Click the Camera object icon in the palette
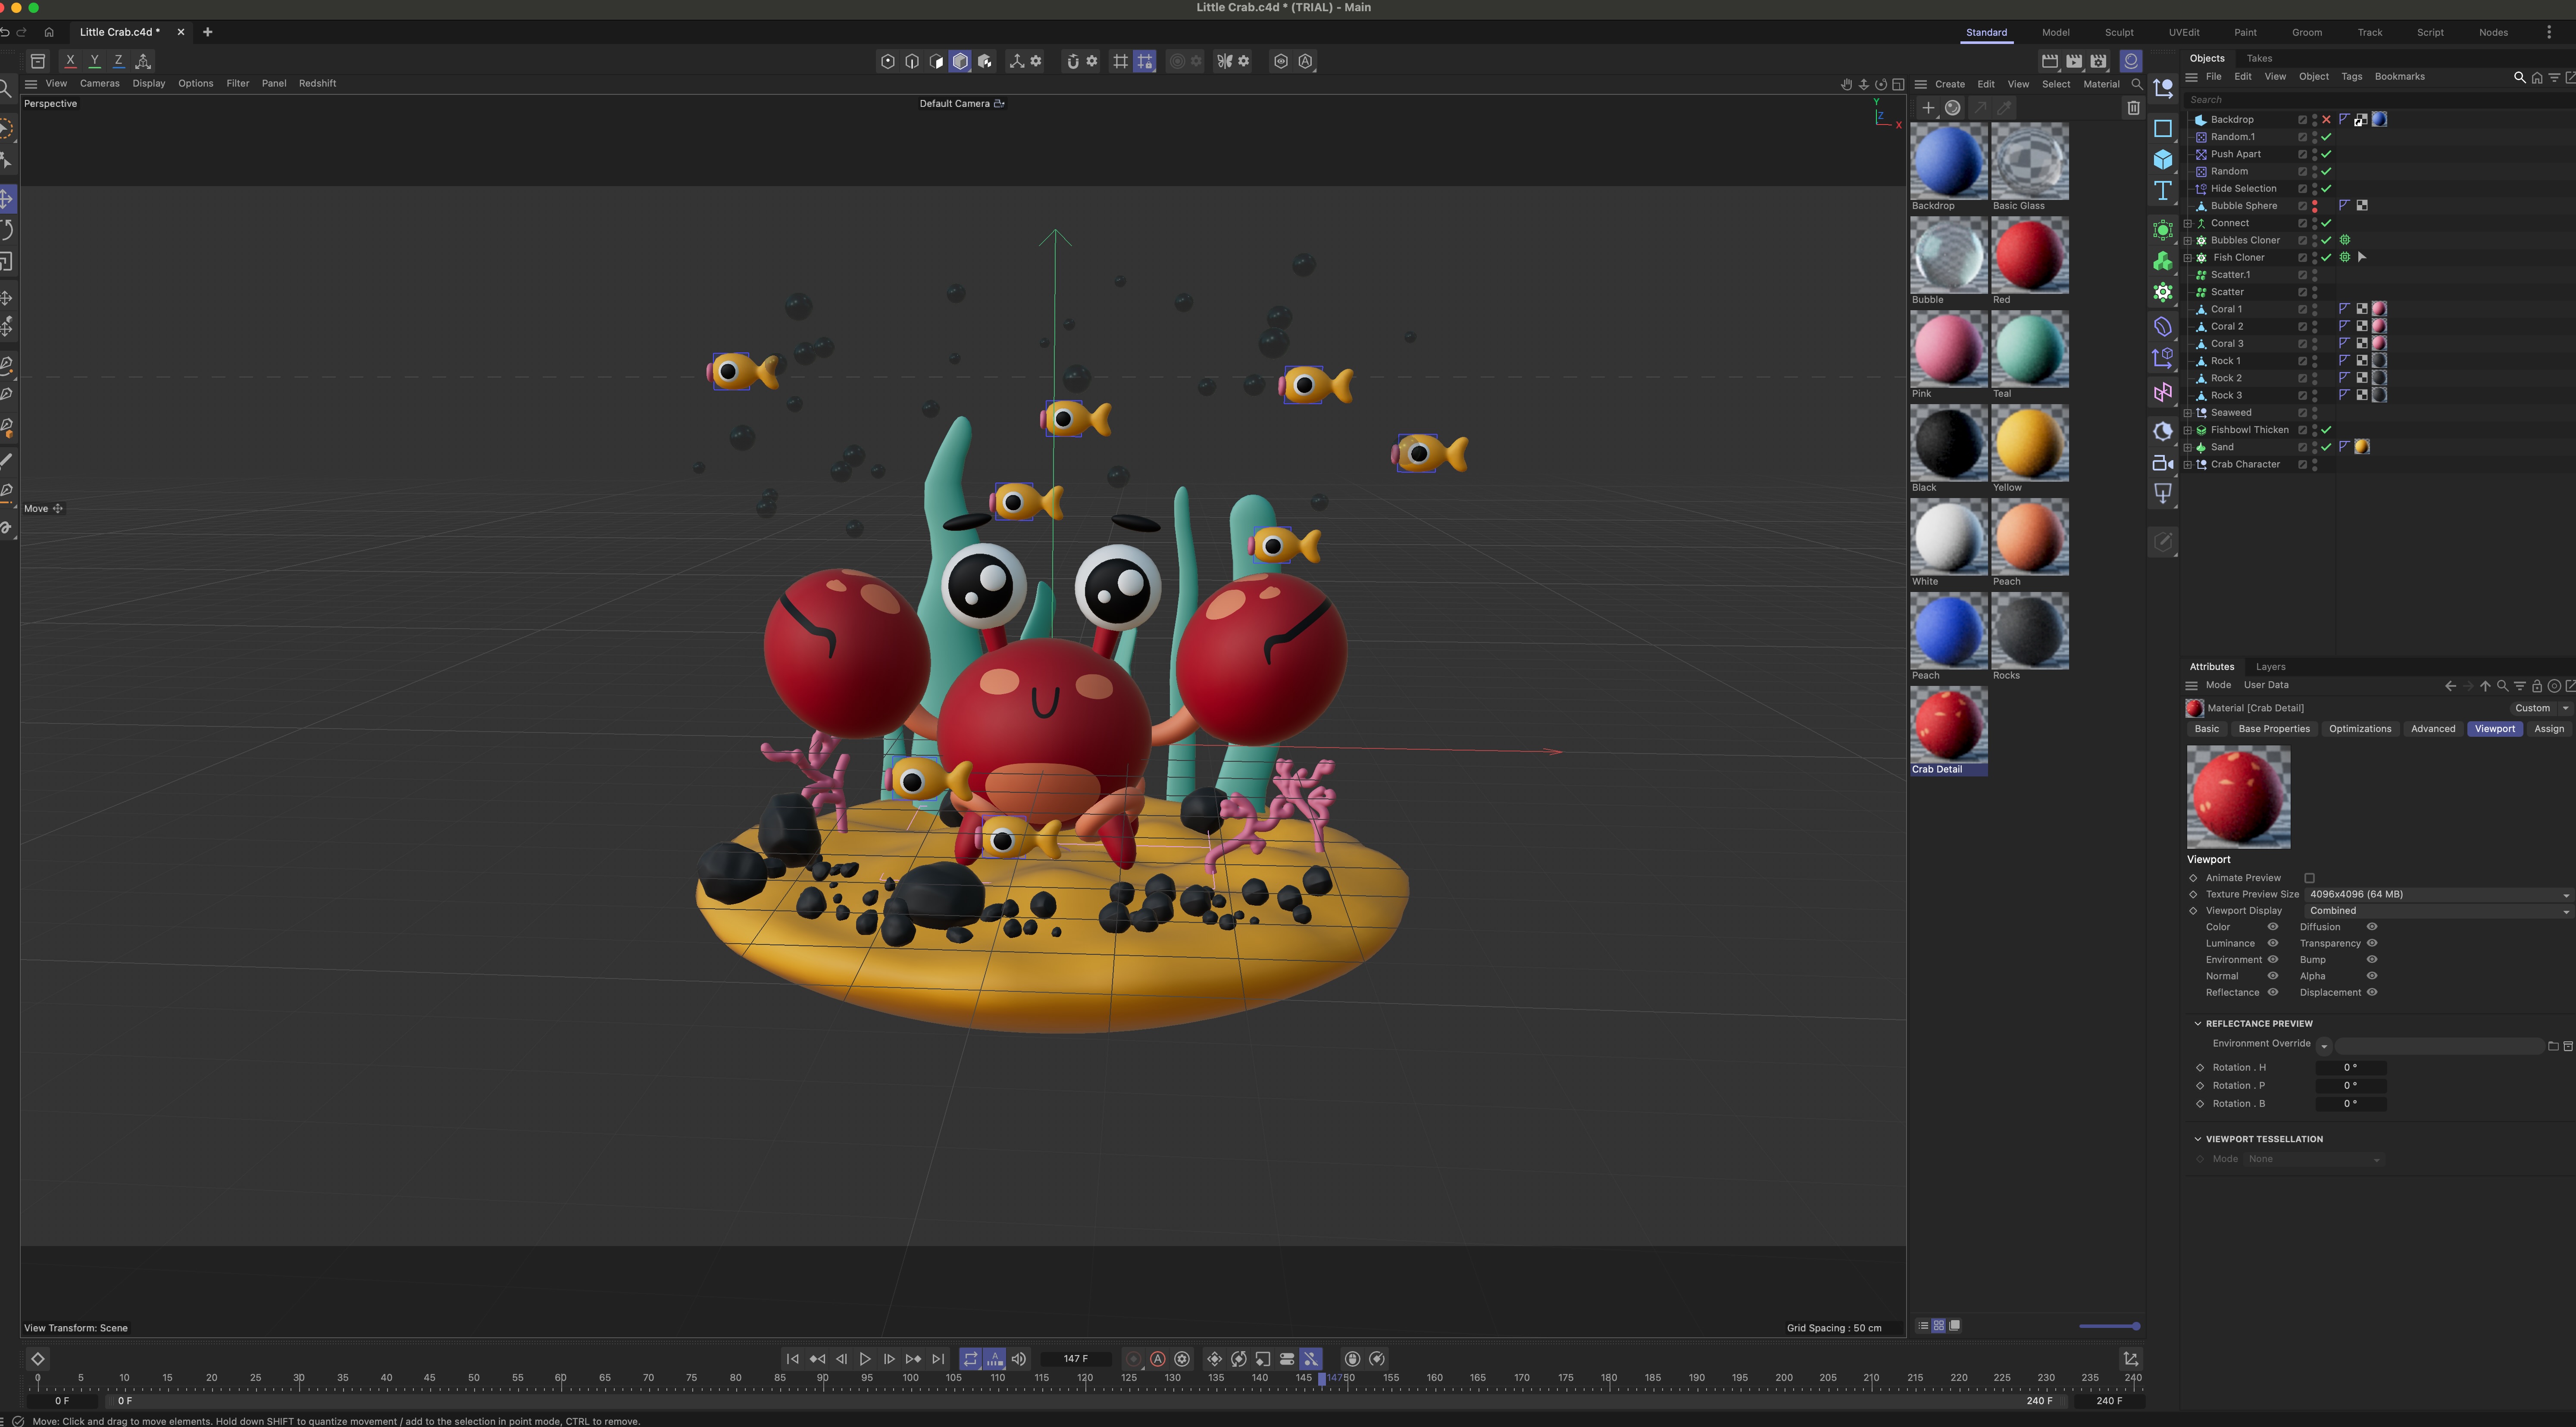2576x1427 pixels. [2163, 463]
